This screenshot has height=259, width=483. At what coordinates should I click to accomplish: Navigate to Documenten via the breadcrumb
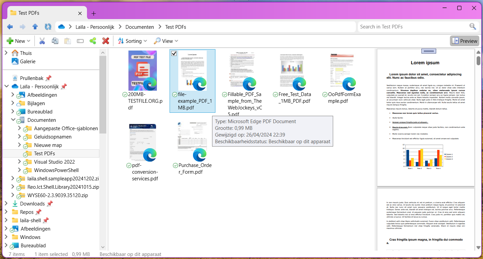coord(139,27)
